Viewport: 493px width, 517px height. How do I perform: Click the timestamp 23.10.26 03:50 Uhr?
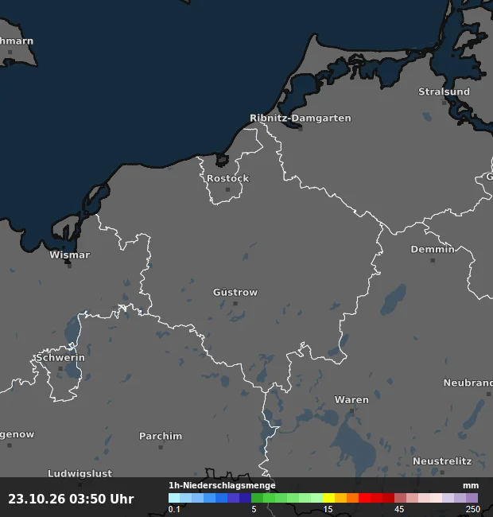(x=71, y=499)
